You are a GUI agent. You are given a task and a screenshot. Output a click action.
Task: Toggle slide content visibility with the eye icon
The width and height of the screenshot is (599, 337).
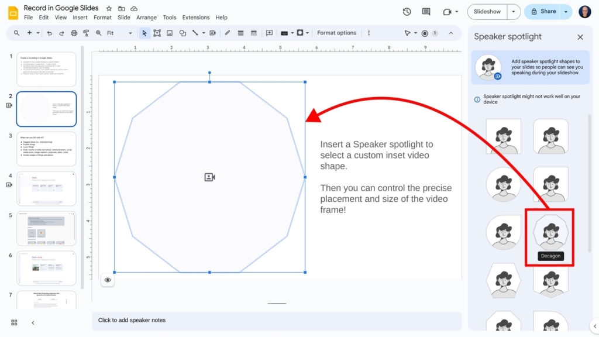[108, 280]
